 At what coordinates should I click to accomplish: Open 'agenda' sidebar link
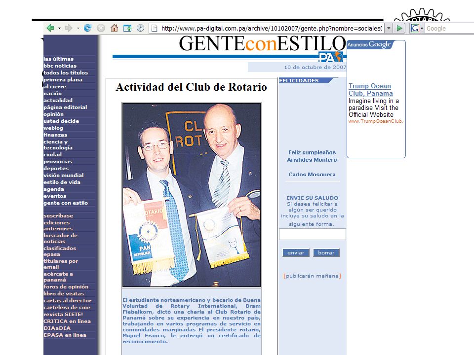pos(54,189)
